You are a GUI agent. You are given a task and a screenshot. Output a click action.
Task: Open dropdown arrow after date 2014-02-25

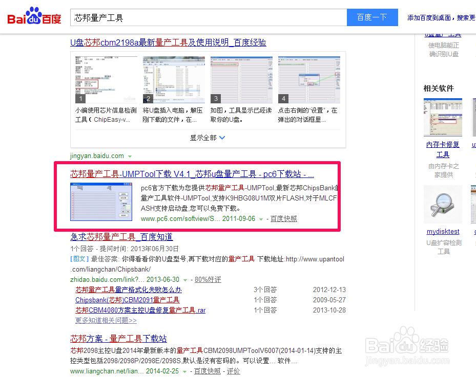pos(184,372)
